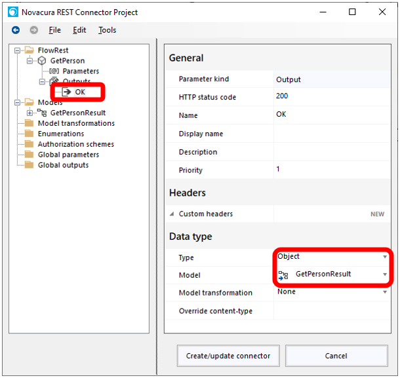Click the Parameters [@] icon

[x=54, y=71]
